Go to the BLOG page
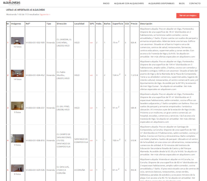Viewport: 207px width, 181px height. (182, 3)
